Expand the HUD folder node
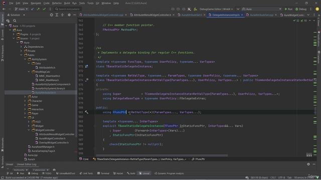This screenshot has width=321, height=180. [x=29, y=121]
